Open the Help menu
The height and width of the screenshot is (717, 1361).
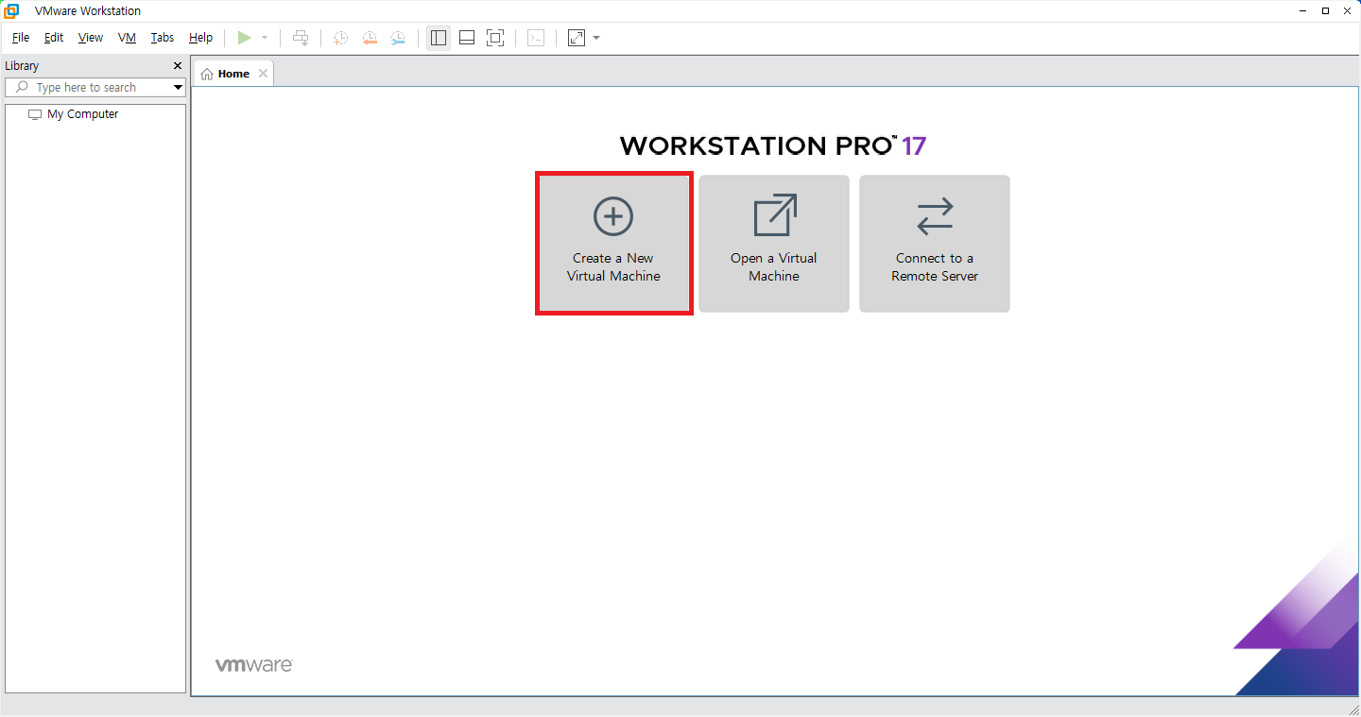click(200, 38)
